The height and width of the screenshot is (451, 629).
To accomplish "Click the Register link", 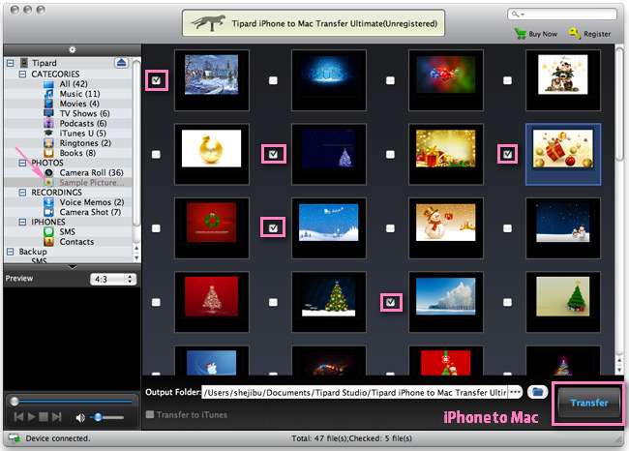I will coord(597,34).
